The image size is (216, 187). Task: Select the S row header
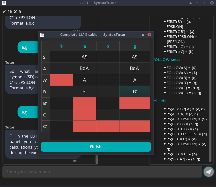pyautogui.click(x=46, y=57)
